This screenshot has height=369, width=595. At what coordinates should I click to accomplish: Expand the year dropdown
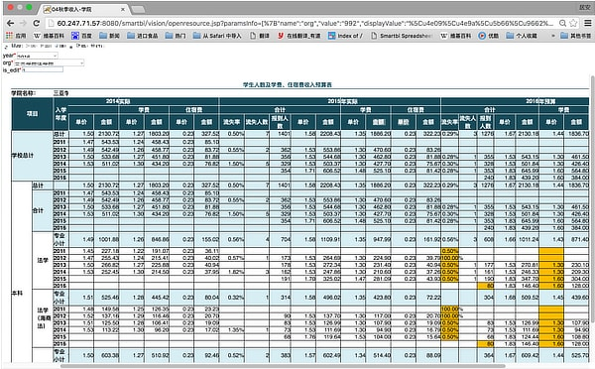pyautogui.click(x=38, y=56)
